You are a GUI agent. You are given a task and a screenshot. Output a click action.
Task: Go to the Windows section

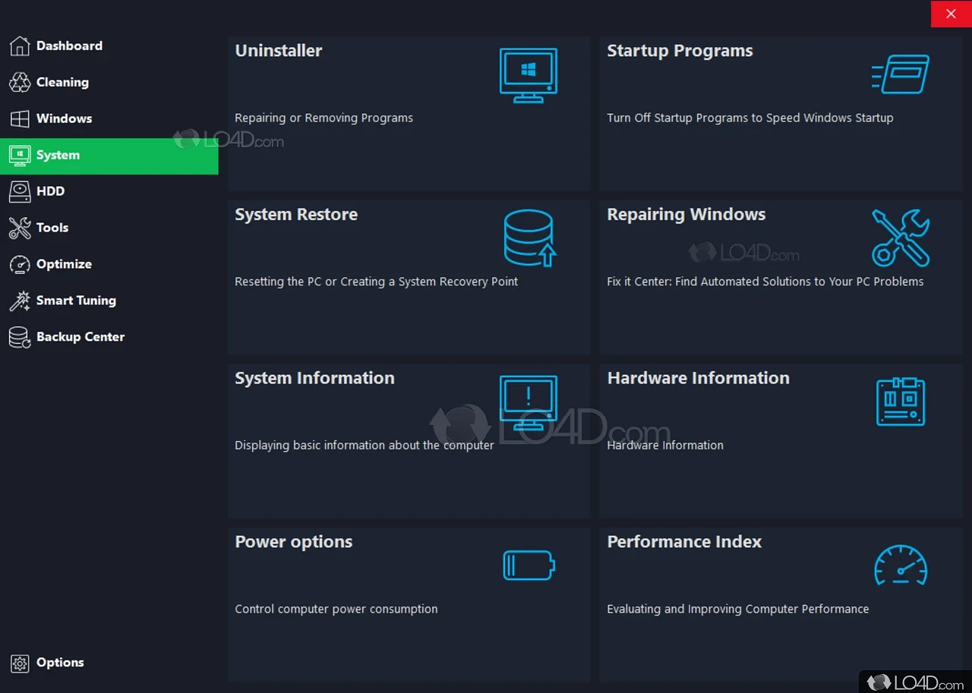[64, 119]
